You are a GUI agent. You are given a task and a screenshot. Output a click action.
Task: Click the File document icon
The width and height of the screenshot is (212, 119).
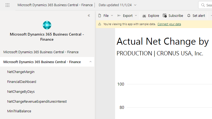click(x=100, y=16)
